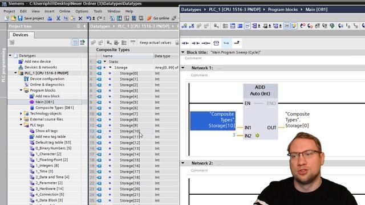
Task: Click the IN2 constant value 3
Action: click(x=234, y=135)
